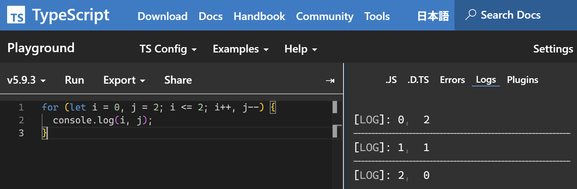The width and height of the screenshot is (577, 189).
Task: Switch to the .JS tab
Action: click(x=391, y=80)
